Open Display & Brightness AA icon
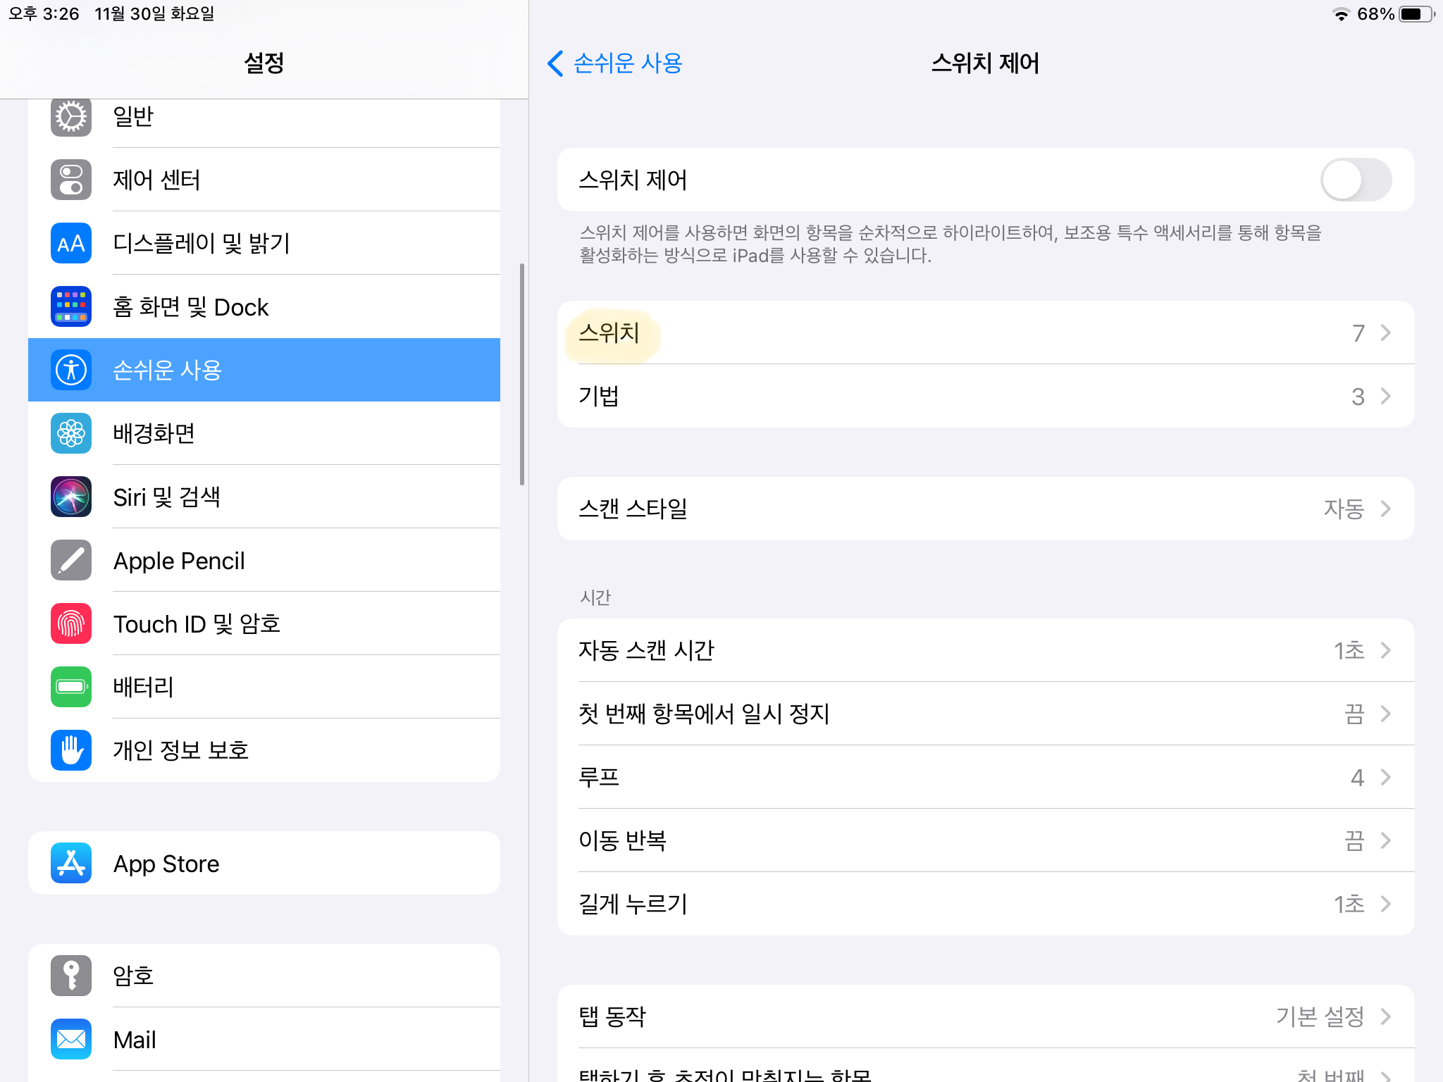The width and height of the screenshot is (1443, 1082). (71, 243)
